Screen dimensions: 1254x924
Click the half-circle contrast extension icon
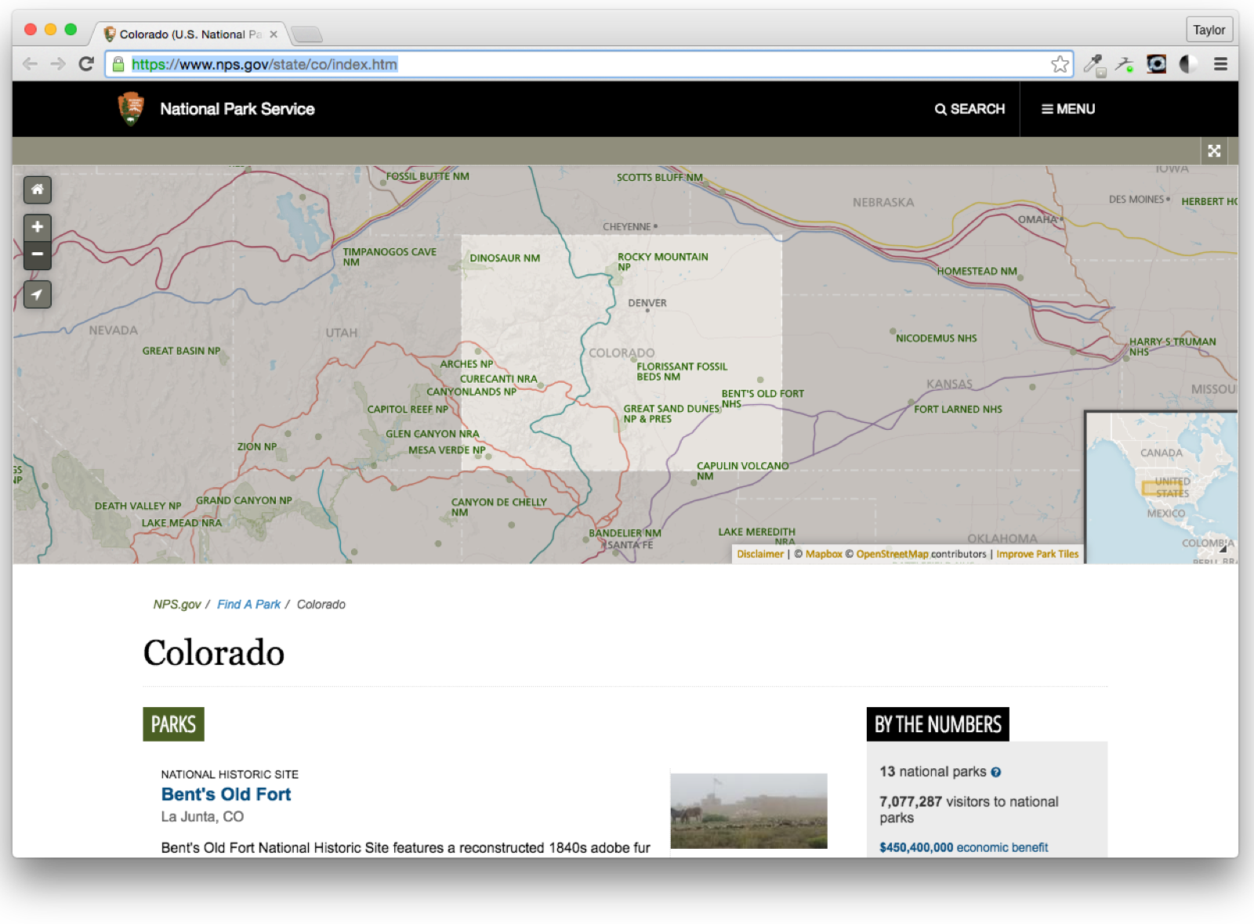(x=1188, y=64)
